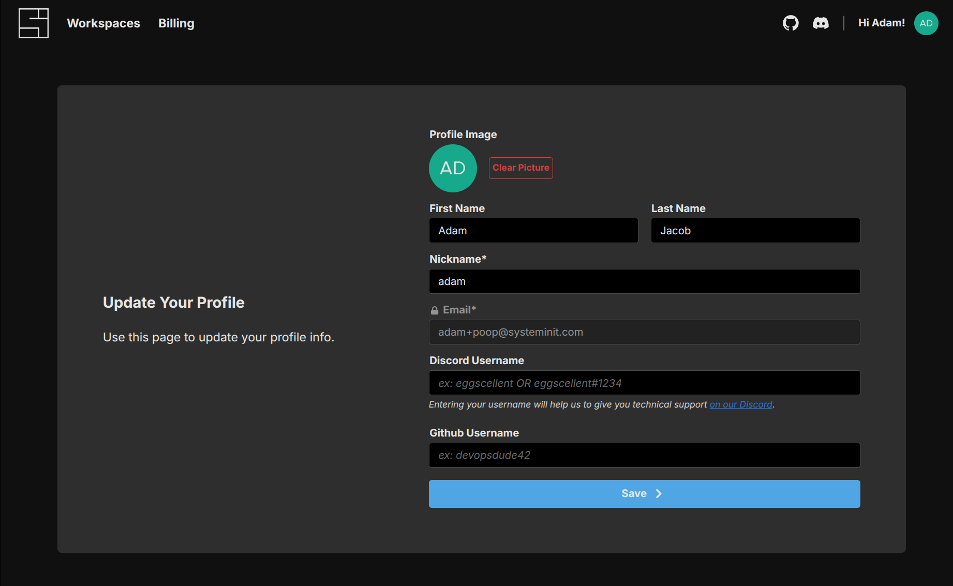Screen dimensions: 953x586
Task: Click the 'Update Your Profile' heading
Action: 173,303
